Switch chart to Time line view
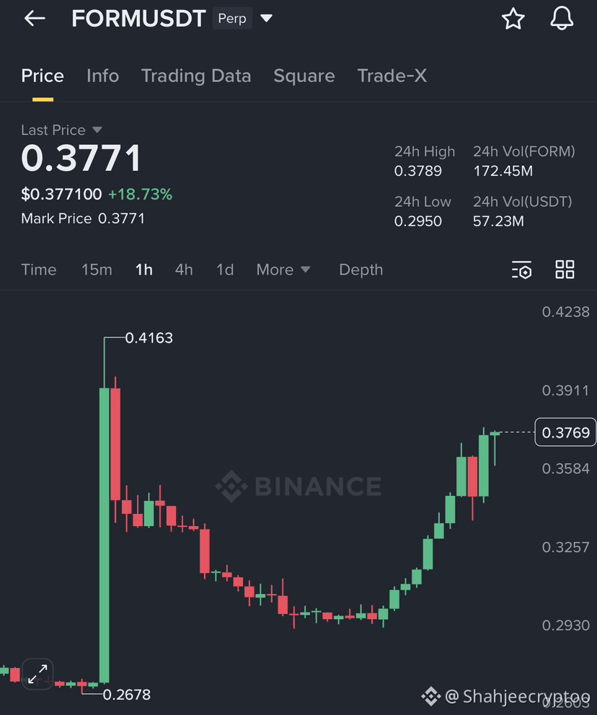Screen dimensions: 597x715 click(x=39, y=270)
